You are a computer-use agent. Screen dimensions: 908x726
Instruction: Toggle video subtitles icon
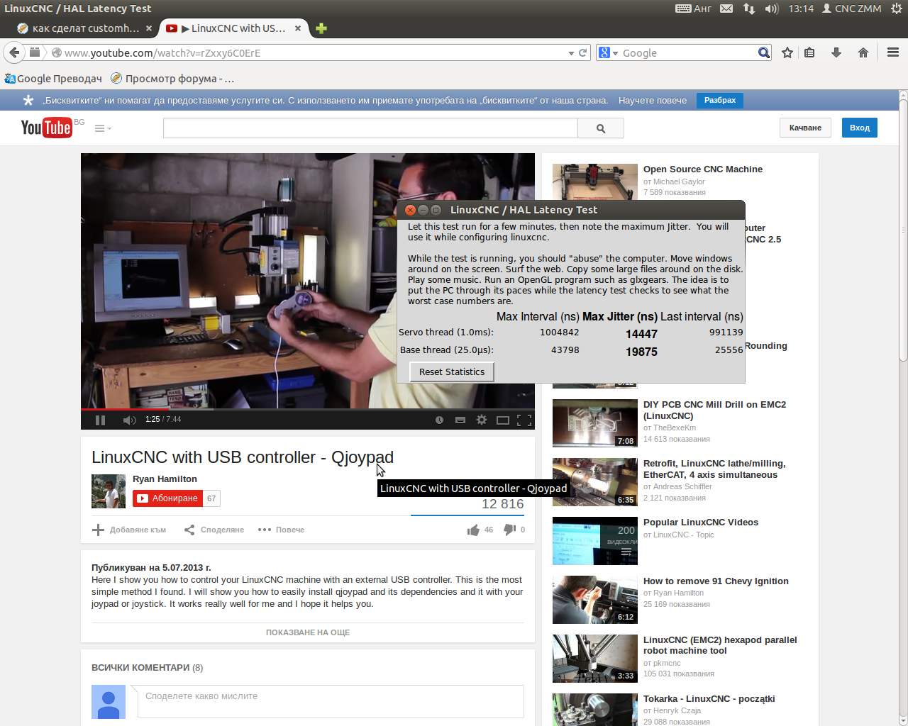click(460, 420)
